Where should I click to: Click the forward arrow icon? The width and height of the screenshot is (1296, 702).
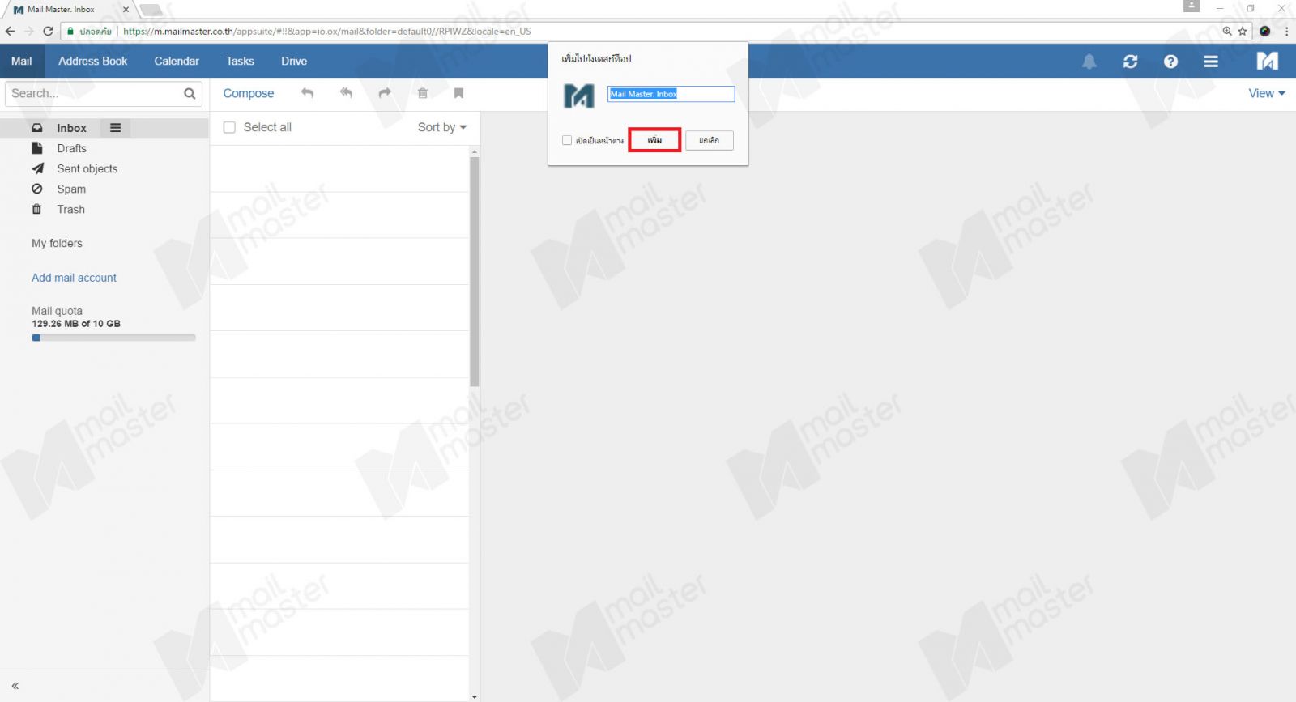[385, 93]
